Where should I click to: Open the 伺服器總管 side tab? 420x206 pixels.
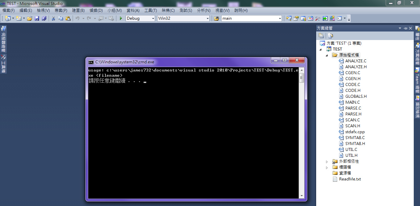(3, 39)
